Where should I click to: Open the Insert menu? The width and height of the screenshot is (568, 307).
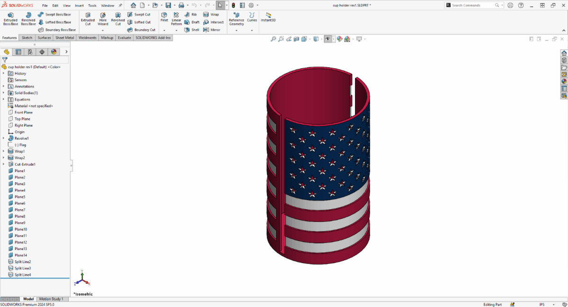point(79,6)
